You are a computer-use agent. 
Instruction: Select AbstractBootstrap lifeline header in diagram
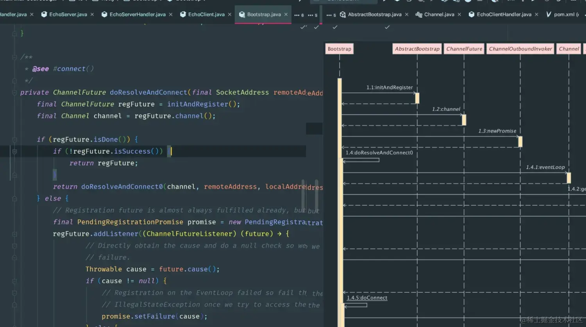[x=417, y=49]
